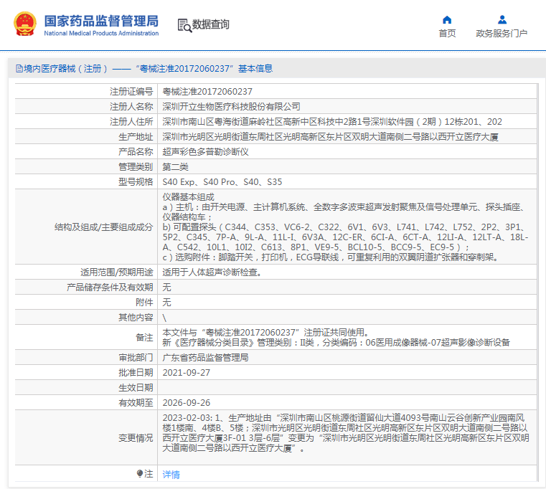Image resolution: width=546 pixels, height=489 pixels.
Task: Select the 生产地址 address value
Action: [330, 137]
